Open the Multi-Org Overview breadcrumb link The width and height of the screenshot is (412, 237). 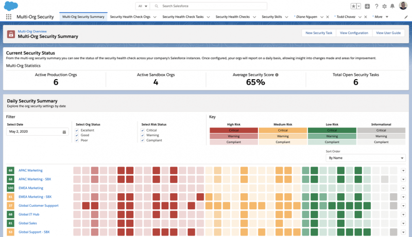(x=32, y=31)
